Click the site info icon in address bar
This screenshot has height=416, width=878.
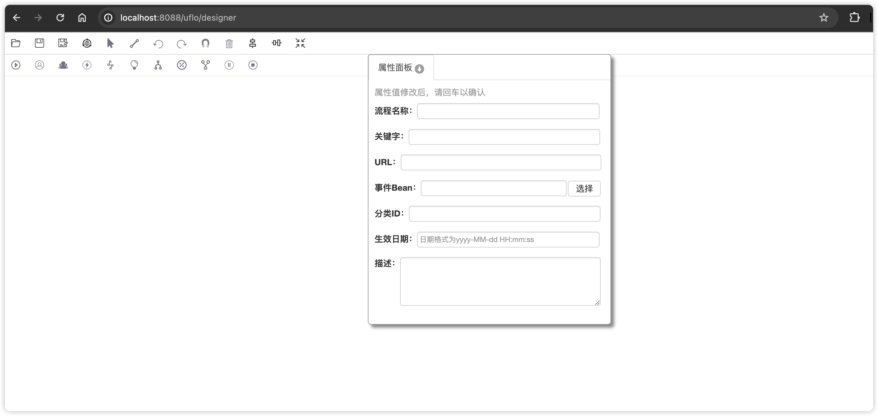coord(108,18)
